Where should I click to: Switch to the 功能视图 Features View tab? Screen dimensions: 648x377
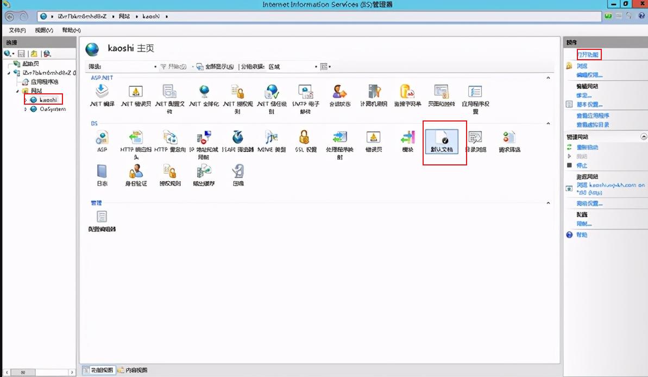click(99, 370)
